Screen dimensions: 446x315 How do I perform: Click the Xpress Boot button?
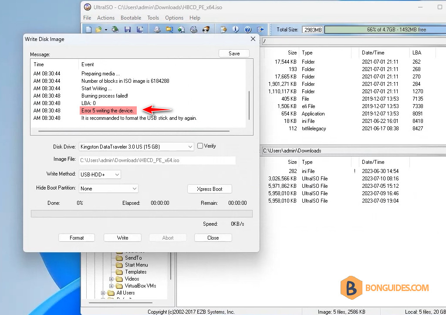[209, 189]
